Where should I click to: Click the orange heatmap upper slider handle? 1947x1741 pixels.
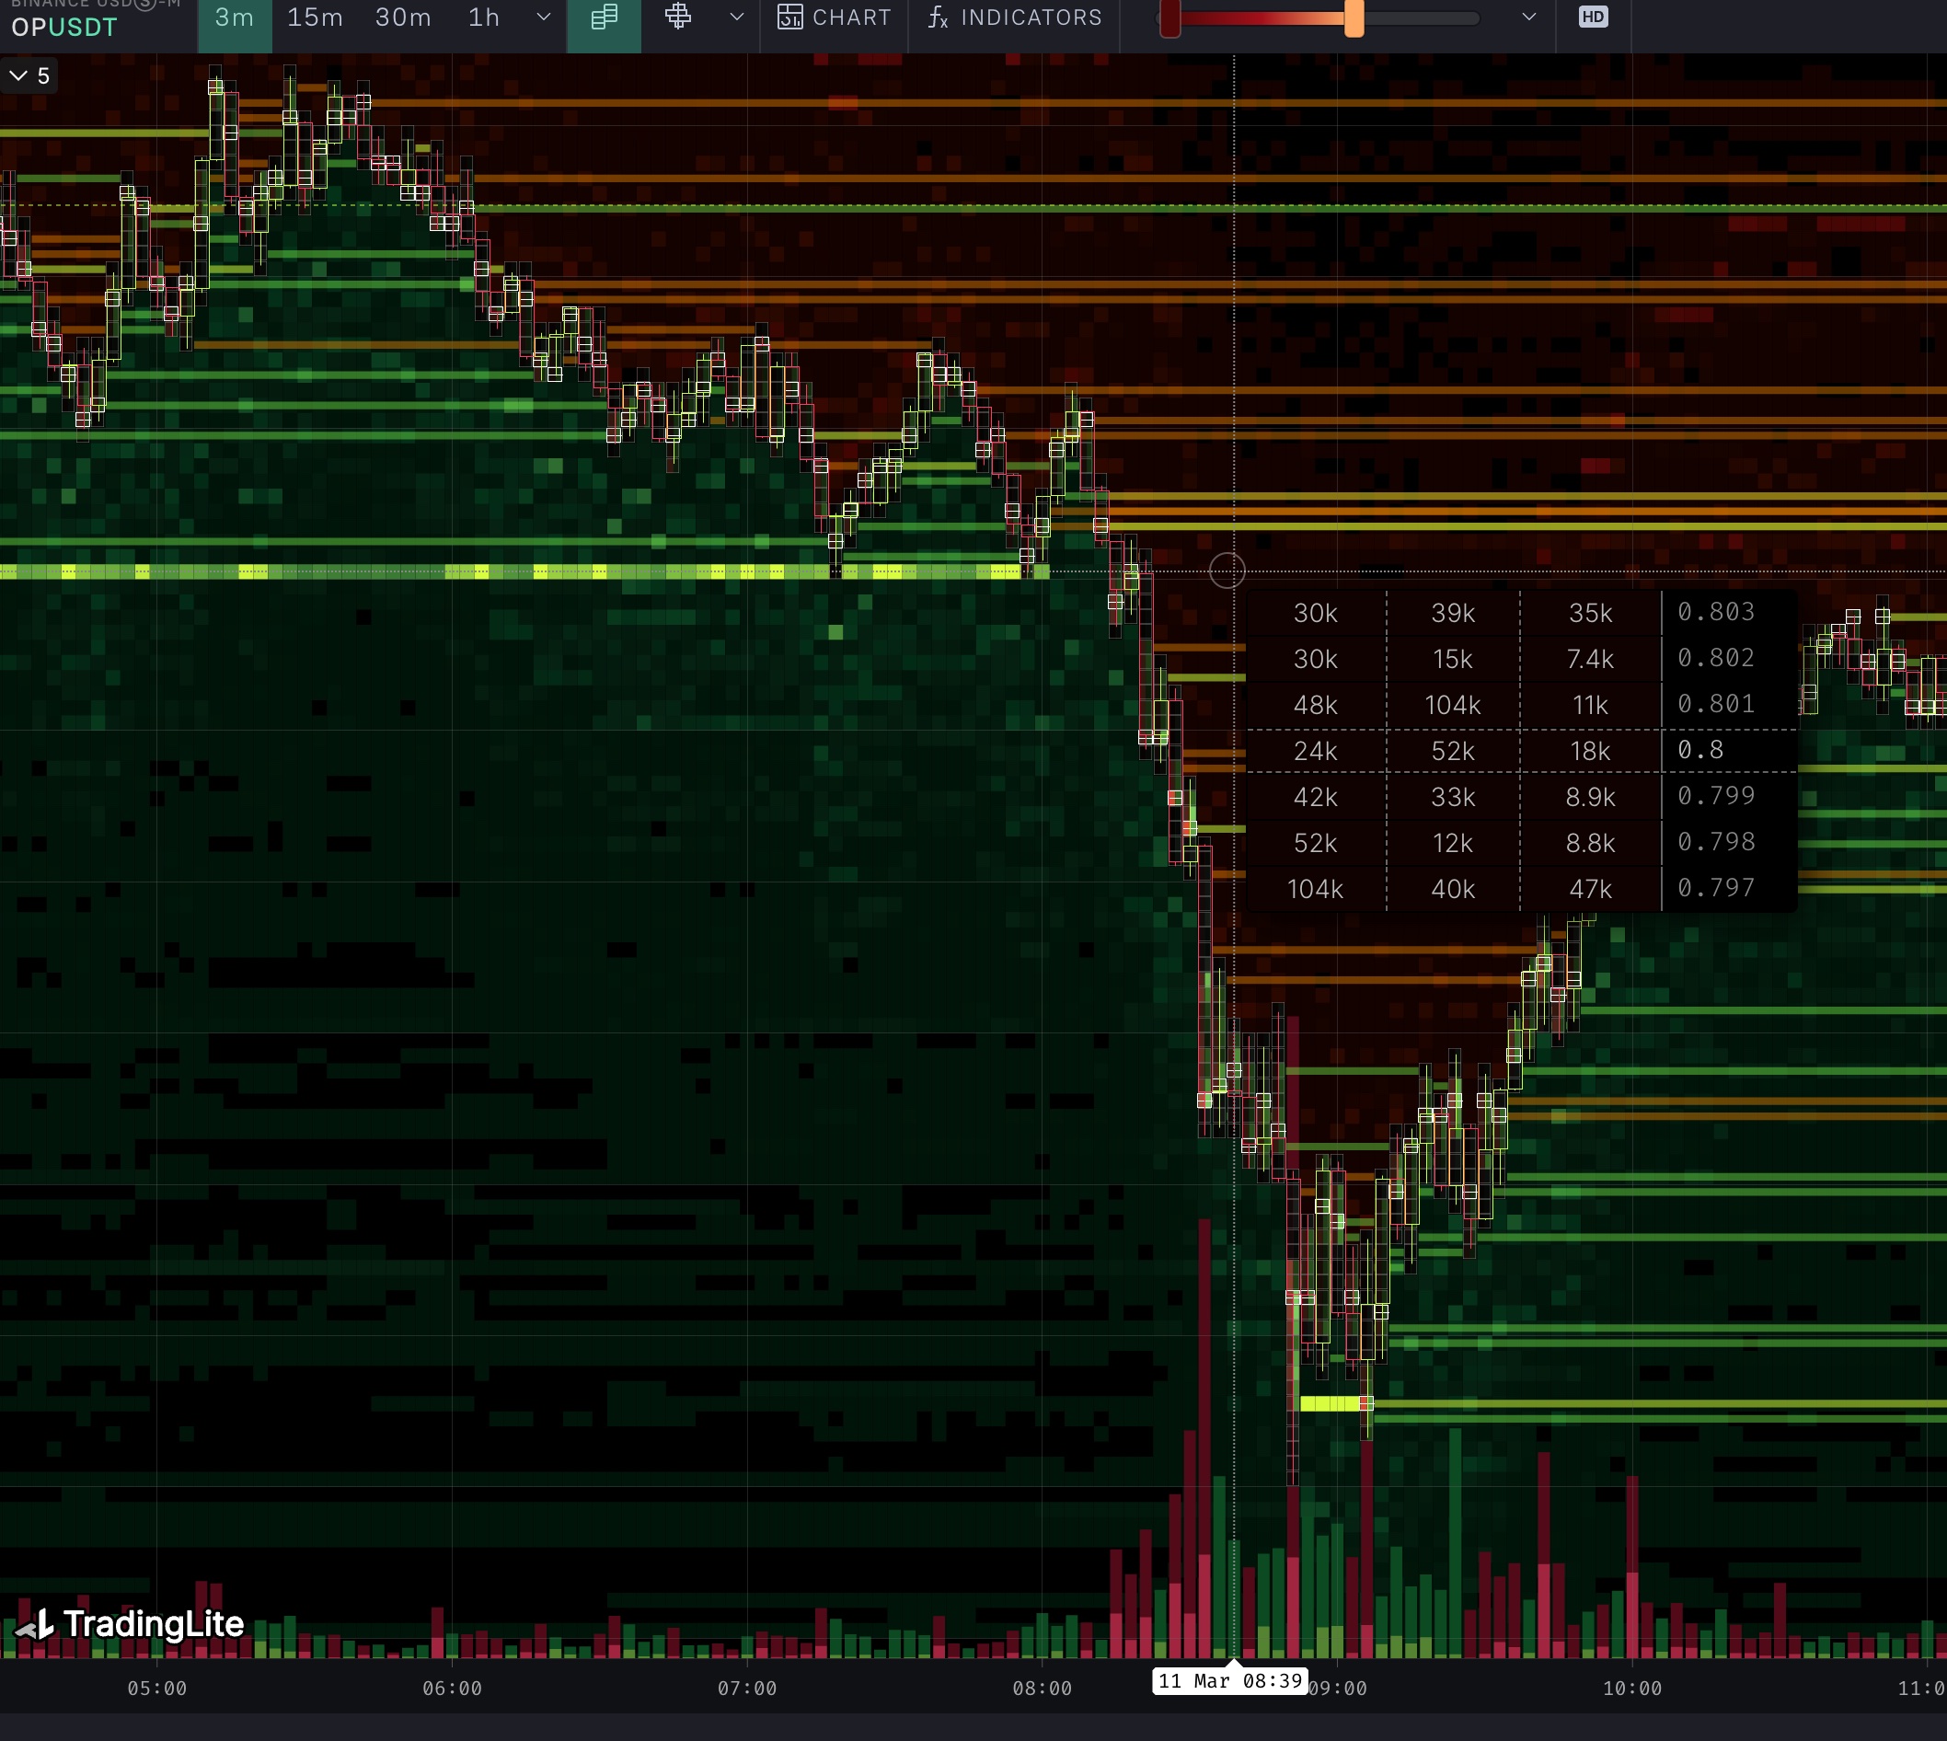(1354, 18)
